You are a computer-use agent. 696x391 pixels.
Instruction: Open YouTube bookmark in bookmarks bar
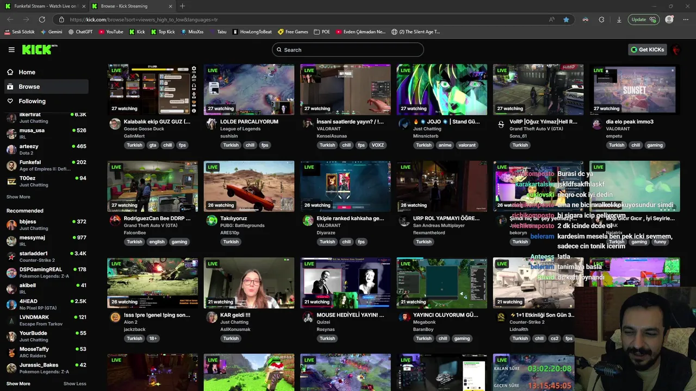[x=111, y=32]
